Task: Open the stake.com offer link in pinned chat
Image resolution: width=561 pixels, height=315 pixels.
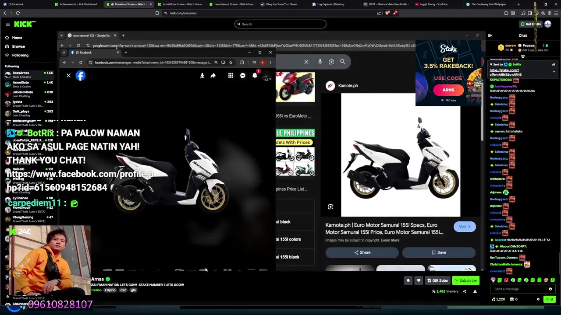Action: [505, 72]
